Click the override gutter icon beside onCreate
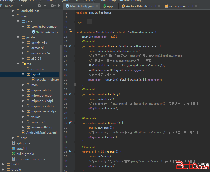This screenshot has width=210, height=172. [x=70, y=46]
